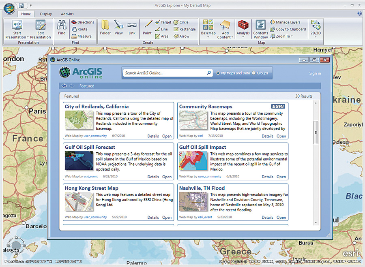Open the Hong Kong Street Map
365x267 pixels.
pyautogui.click(x=167, y=218)
